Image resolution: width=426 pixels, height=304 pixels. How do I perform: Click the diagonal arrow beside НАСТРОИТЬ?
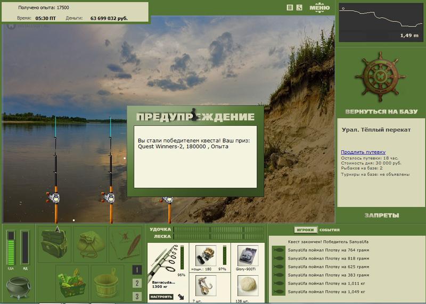tap(181, 297)
